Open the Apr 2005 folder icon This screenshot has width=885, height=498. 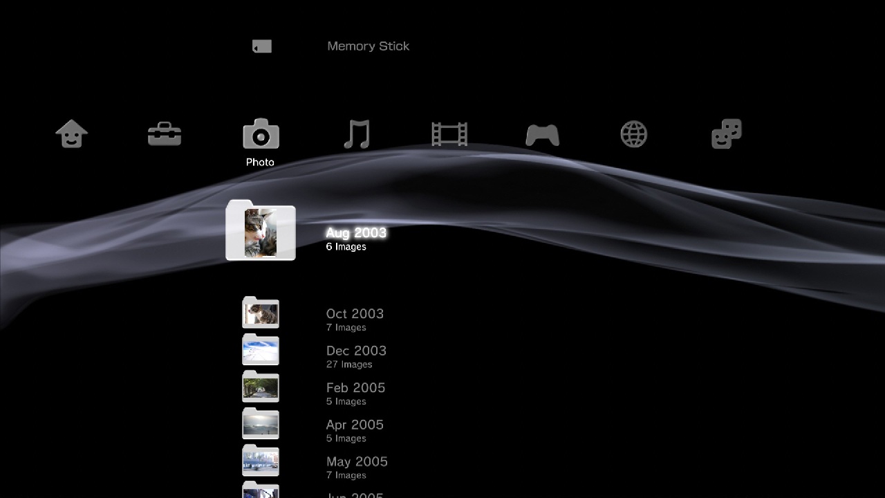coord(261,423)
